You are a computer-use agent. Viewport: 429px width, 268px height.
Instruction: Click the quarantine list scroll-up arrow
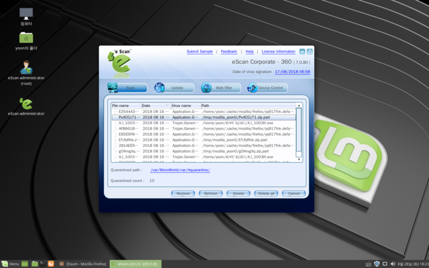299,105
